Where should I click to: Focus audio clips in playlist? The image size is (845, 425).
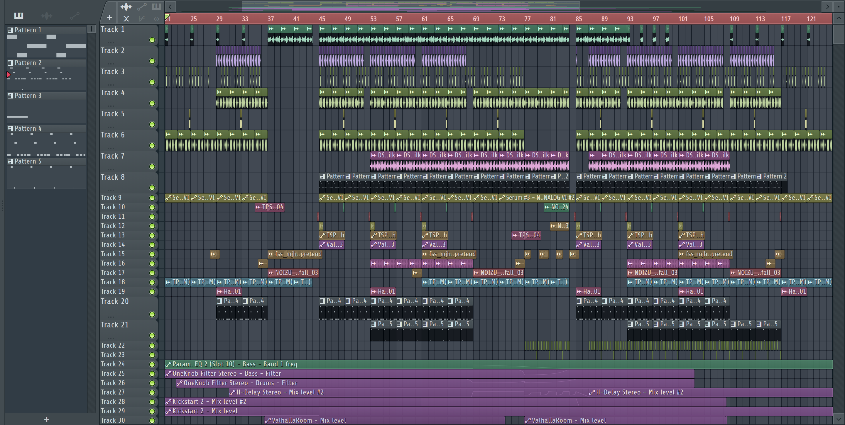[x=126, y=6]
